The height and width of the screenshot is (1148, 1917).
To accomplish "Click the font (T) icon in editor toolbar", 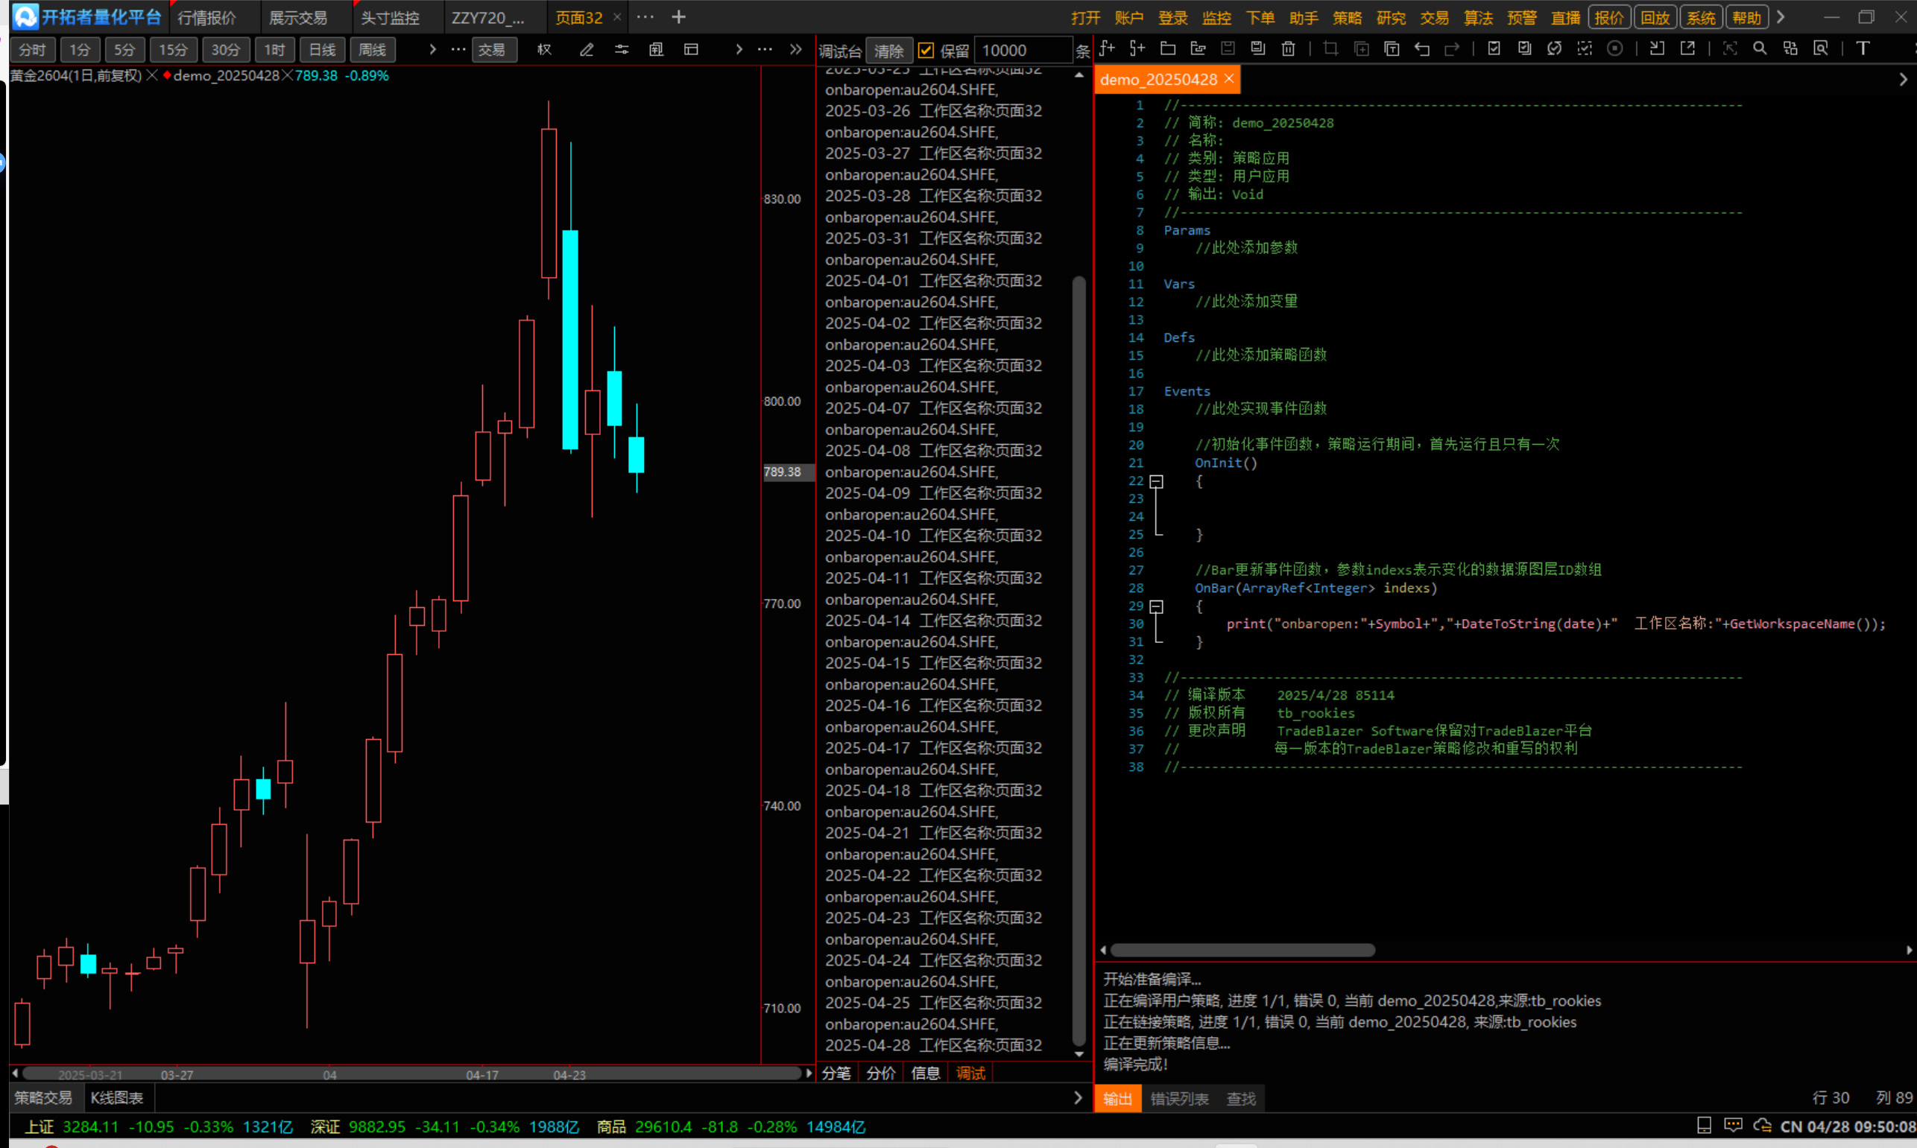I will click(1863, 48).
